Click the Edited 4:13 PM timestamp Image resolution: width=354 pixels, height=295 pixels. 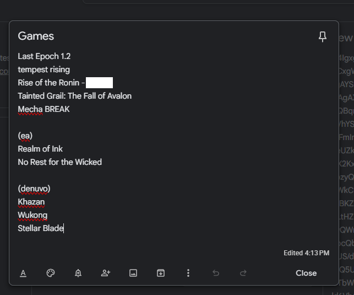pyautogui.click(x=306, y=253)
